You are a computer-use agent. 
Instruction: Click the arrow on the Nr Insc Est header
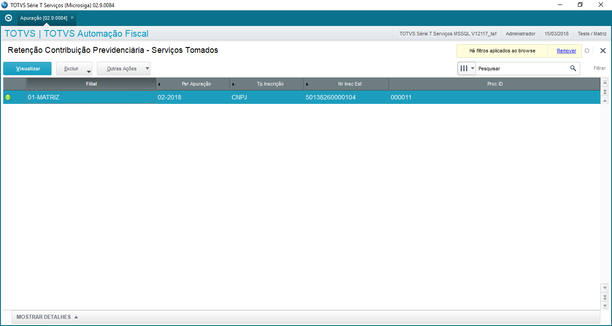point(307,84)
